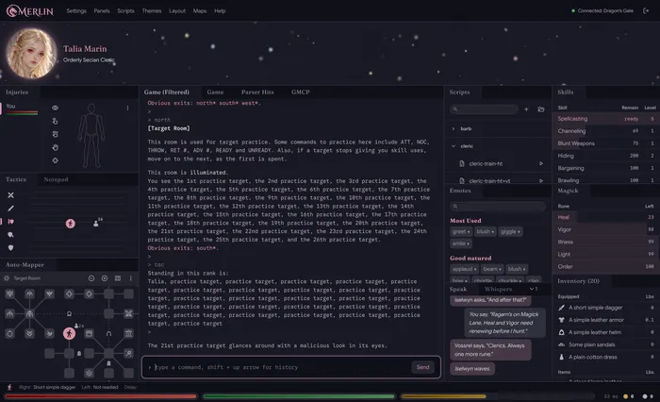Click the crosshair icon in Injuries panel
660x402 pixels.
(x=55, y=160)
